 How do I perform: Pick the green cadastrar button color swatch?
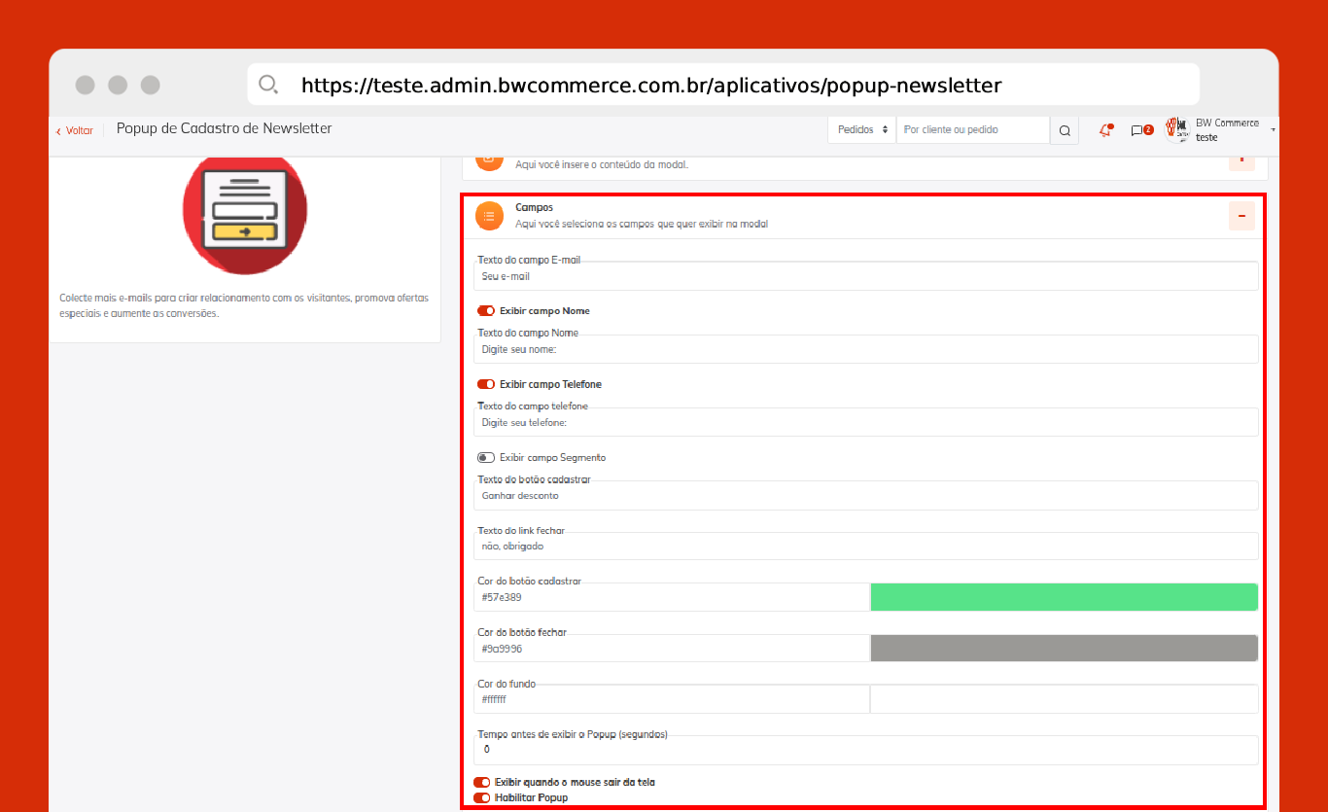[1064, 597]
